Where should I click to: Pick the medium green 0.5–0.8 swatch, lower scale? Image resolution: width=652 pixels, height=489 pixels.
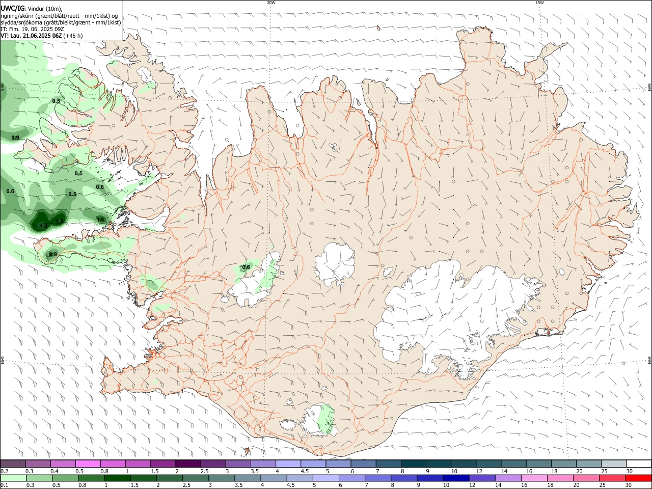pos(66,478)
